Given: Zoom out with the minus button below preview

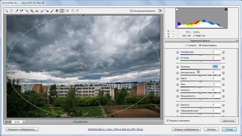Looking at the screenshot, I should 6,122.
